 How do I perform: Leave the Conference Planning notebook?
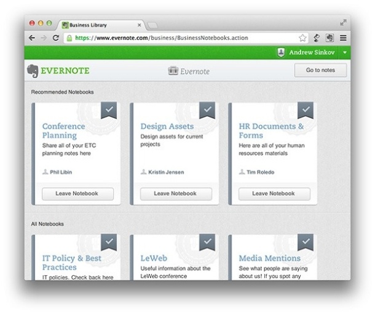(77, 193)
